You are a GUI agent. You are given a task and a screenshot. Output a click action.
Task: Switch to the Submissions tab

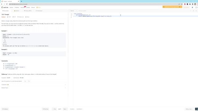point(39,11)
